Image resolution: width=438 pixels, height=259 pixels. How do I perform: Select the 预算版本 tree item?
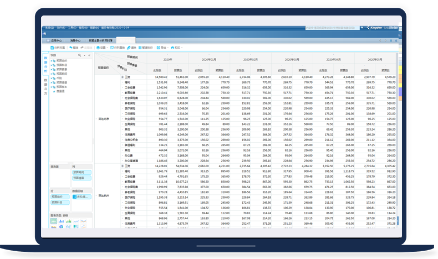62,87
